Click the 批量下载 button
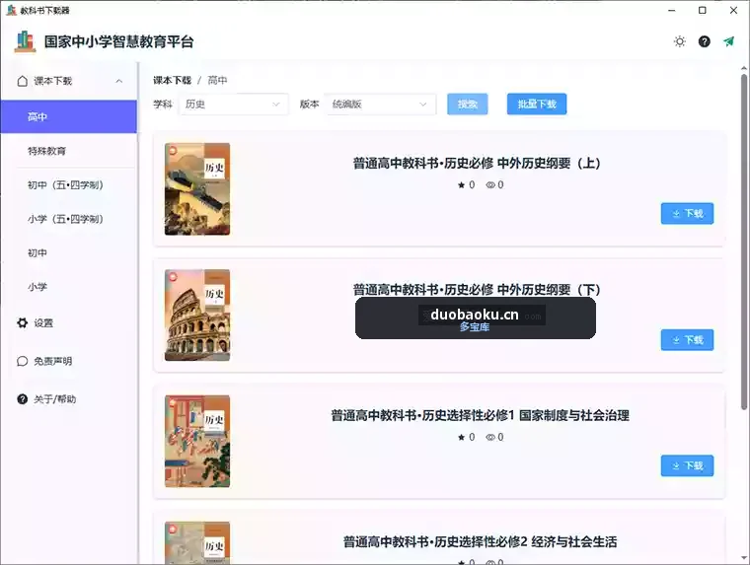The height and width of the screenshot is (565, 750). [x=537, y=105]
